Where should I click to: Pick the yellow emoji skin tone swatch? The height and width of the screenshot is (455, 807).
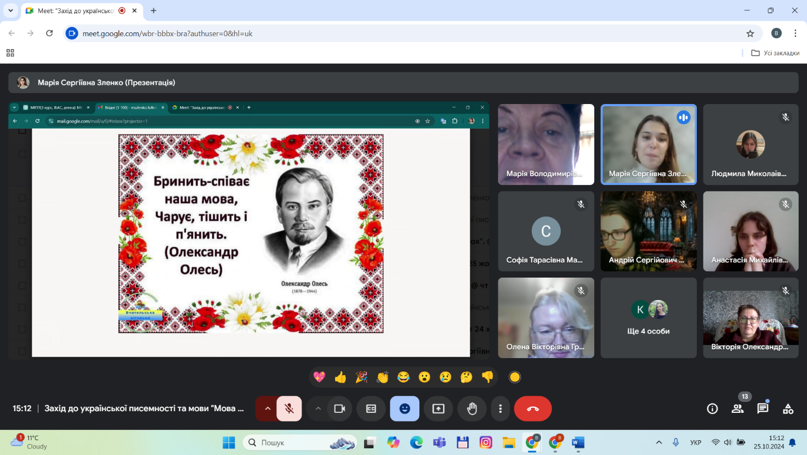pos(514,377)
